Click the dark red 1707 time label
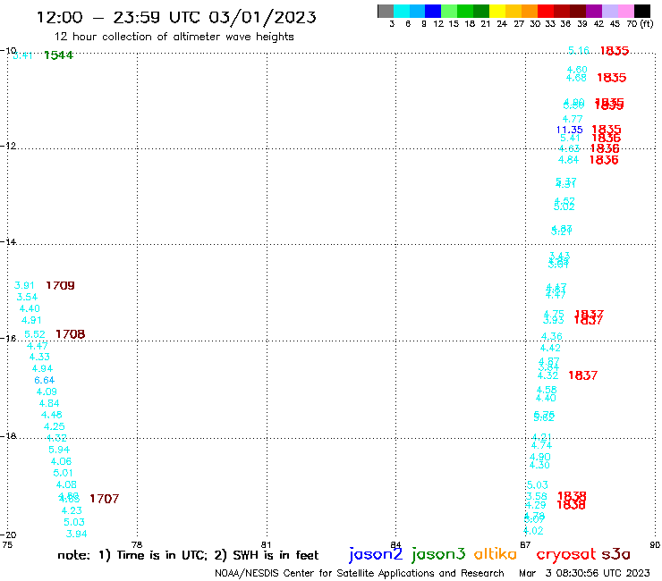Screen dimensions: 662x581 [x=105, y=499]
